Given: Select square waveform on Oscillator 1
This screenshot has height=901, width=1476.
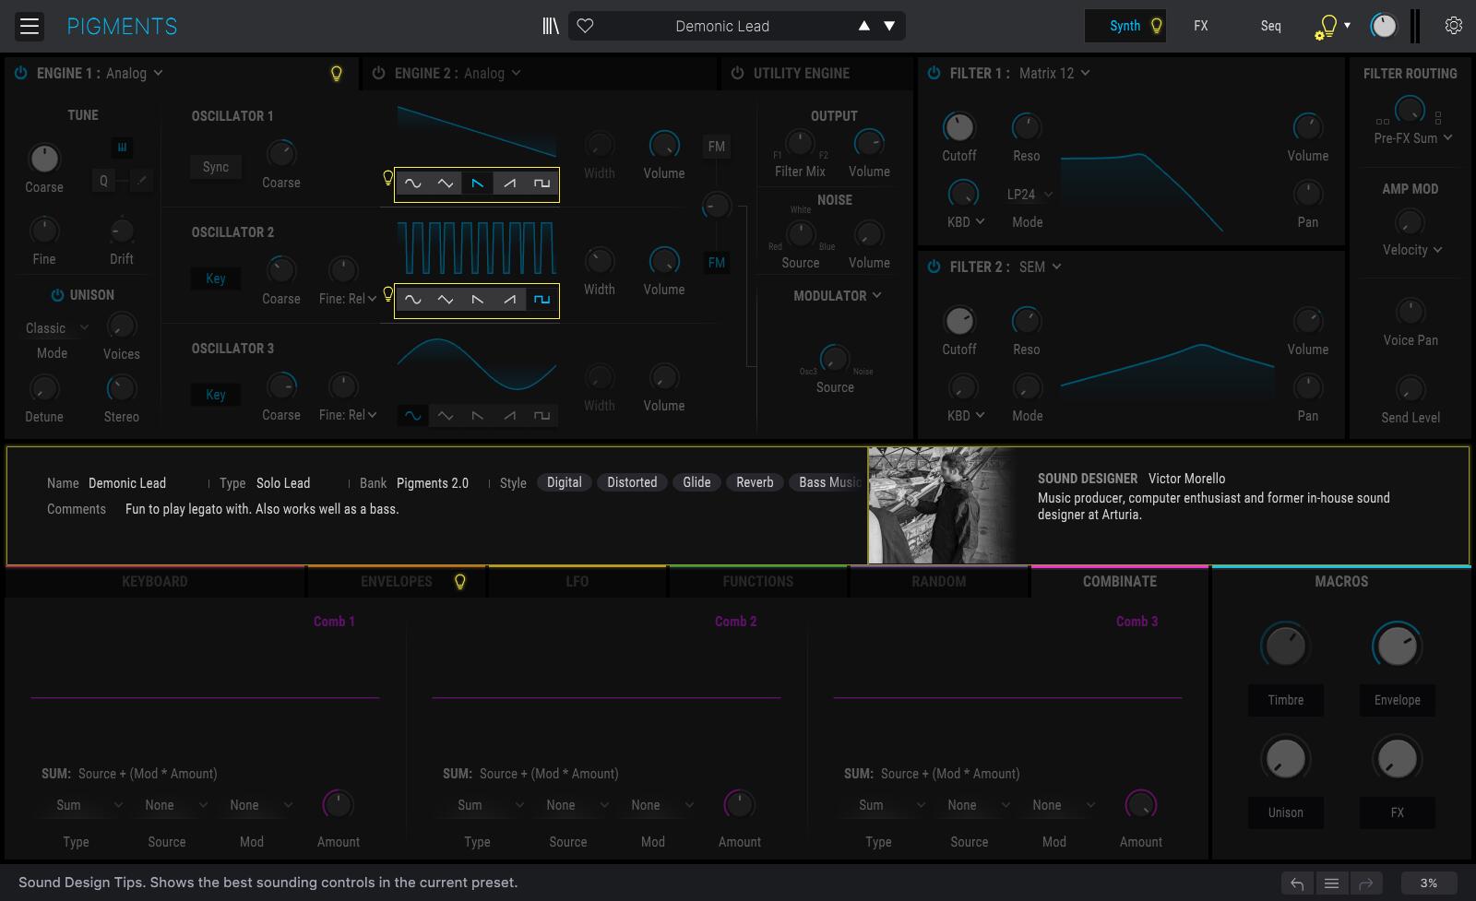Looking at the screenshot, I should click(542, 184).
